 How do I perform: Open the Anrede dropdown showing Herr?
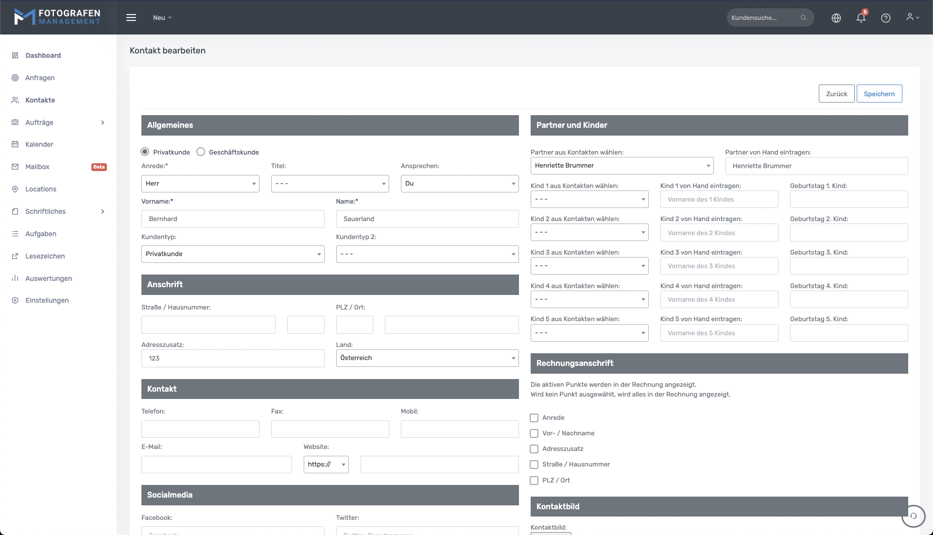click(x=200, y=184)
